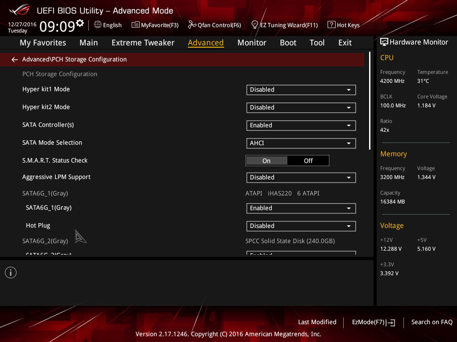Set S.M.A.R.T. Status Check to On
This screenshot has width=457, height=342.
click(266, 160)
